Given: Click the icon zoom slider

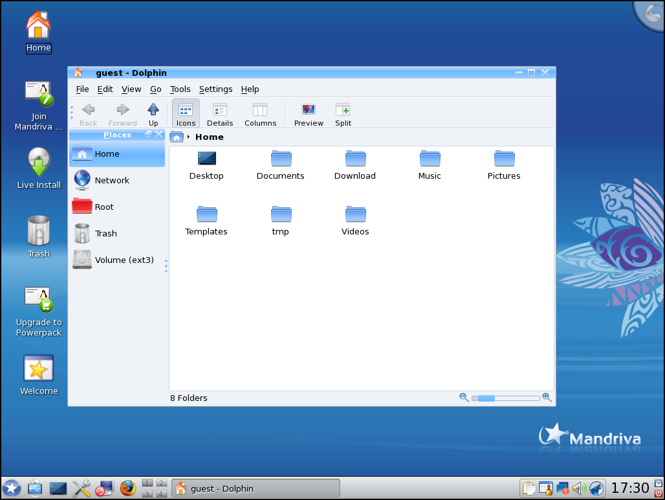Looking at the screenshot, I should [x=505, y=398].
